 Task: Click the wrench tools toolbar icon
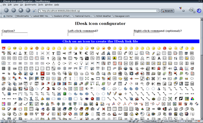34,10
